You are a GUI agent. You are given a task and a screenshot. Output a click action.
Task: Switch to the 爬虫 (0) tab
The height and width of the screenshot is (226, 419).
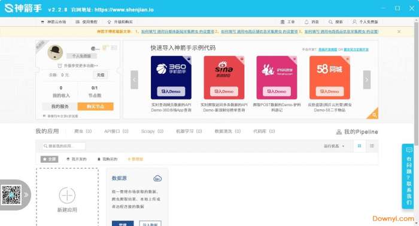[x=83, y=131]
